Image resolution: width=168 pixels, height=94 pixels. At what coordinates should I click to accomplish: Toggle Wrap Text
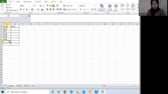(x=68, y=6)
